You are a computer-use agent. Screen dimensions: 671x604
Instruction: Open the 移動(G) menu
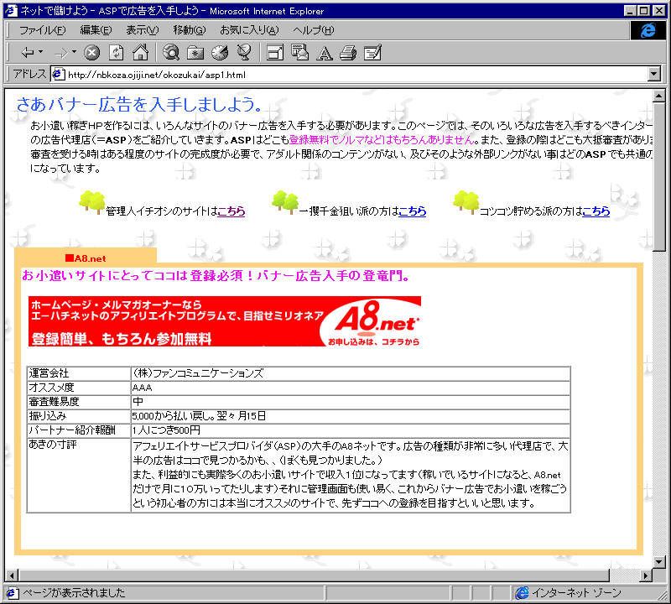[x=190, y=30]
